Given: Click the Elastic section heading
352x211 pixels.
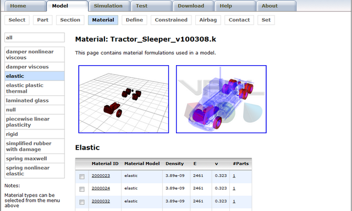Looking at the screenshot, I should [87, 147].
